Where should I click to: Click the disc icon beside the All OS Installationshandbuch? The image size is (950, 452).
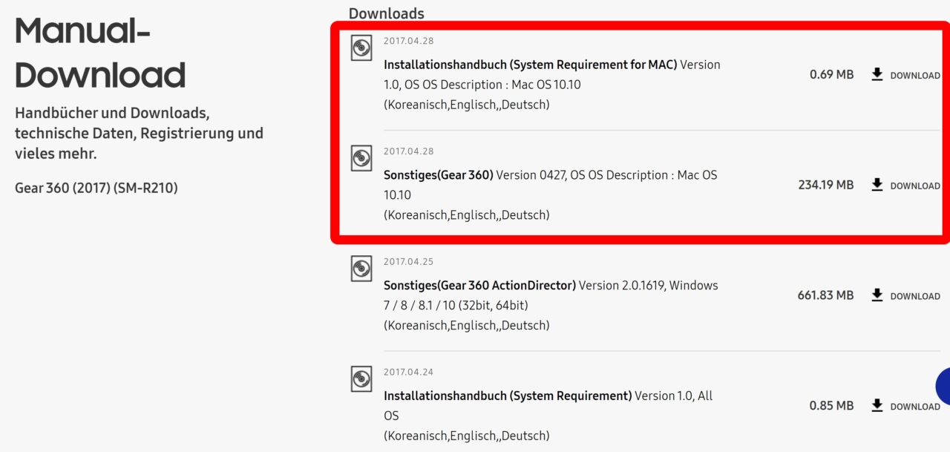(x=361, y=379)
